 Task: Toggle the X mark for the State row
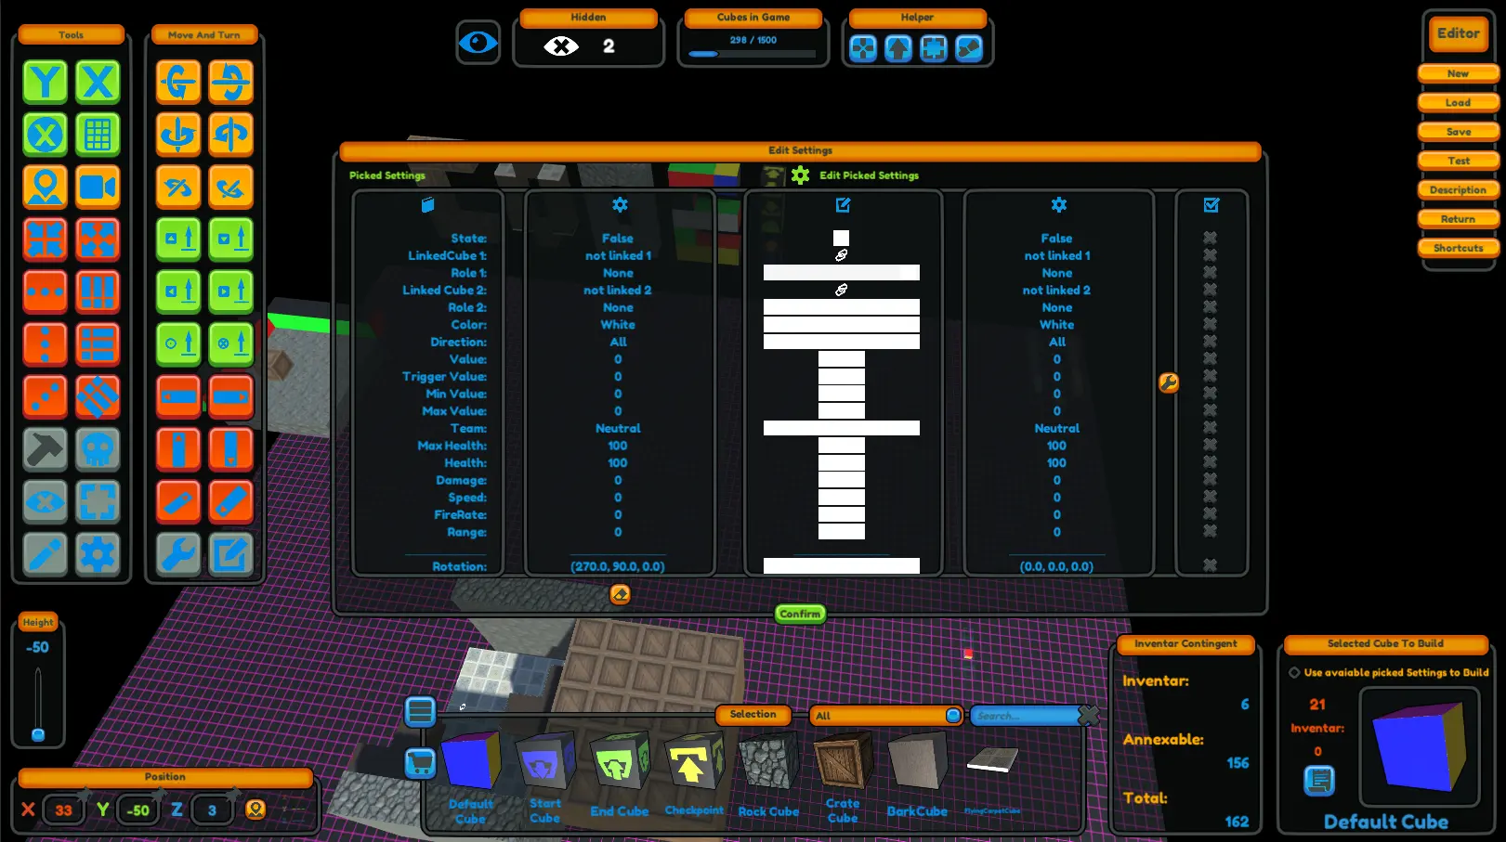point(1210,238)
